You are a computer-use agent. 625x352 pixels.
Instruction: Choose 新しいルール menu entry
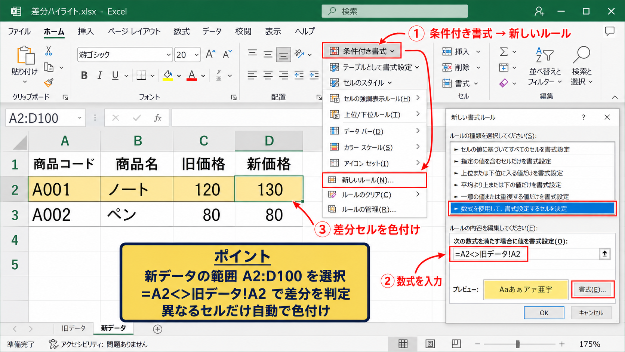coord(375,180)
